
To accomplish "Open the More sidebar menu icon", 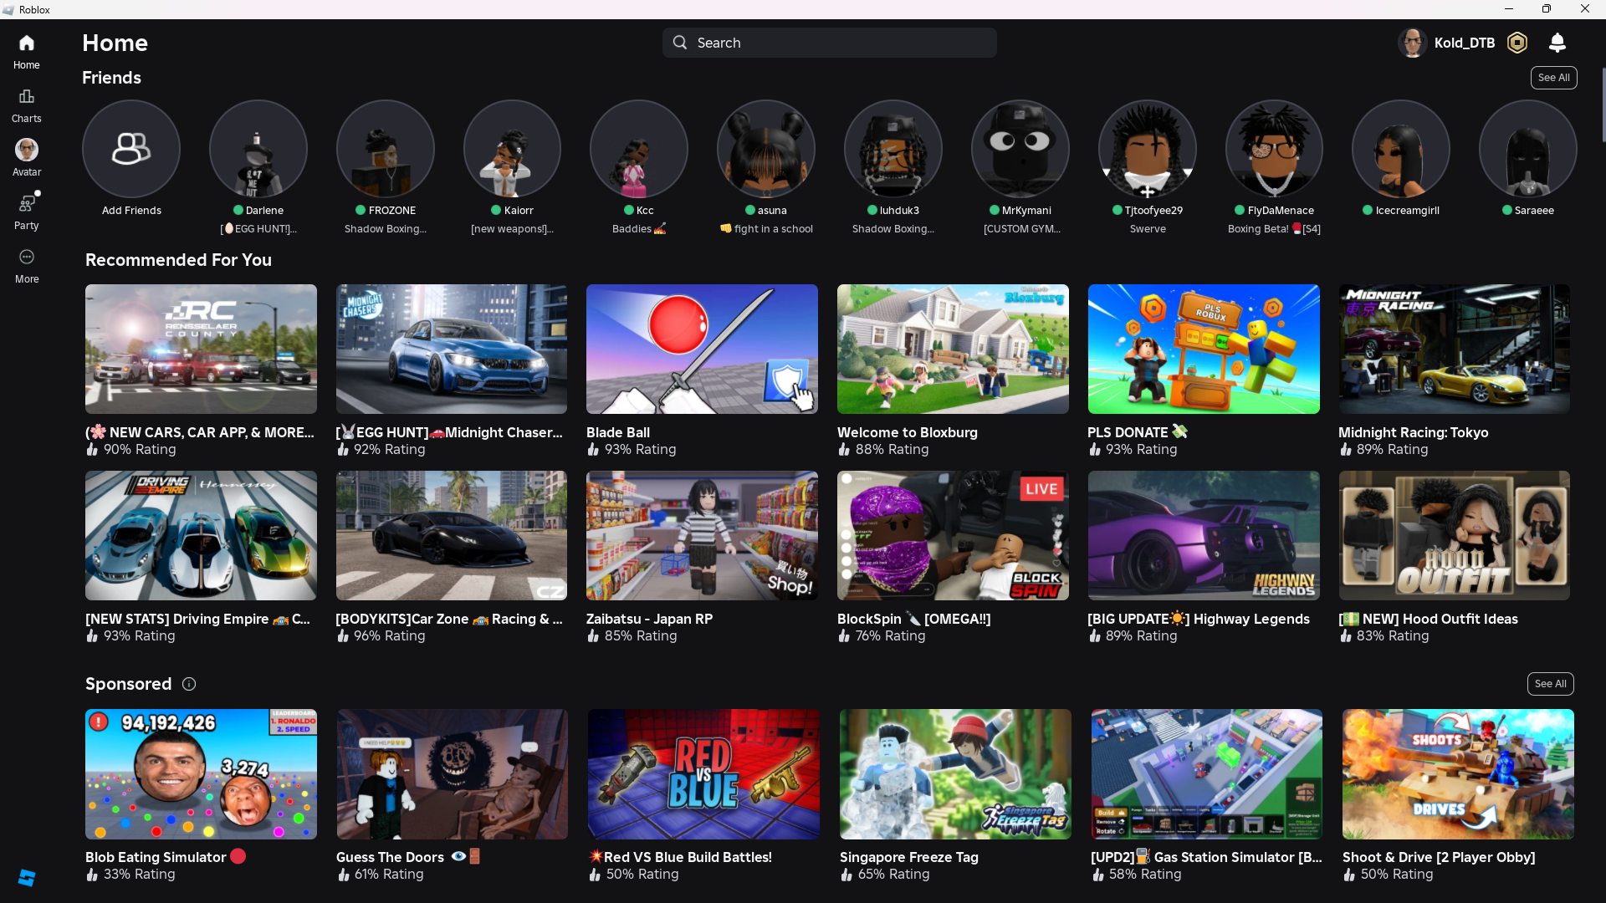I will click(27, 258).
